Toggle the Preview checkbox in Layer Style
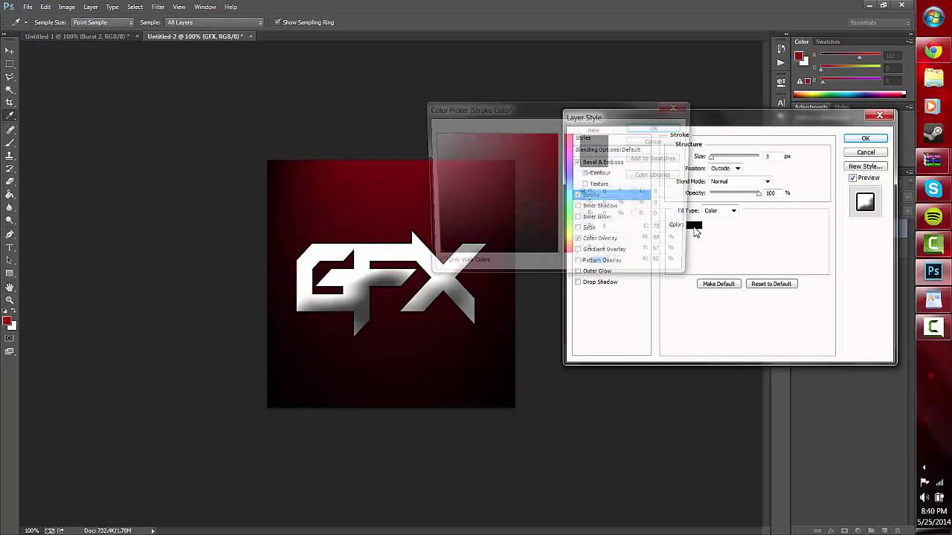952x535 pixels. click(x=852, y=178)
